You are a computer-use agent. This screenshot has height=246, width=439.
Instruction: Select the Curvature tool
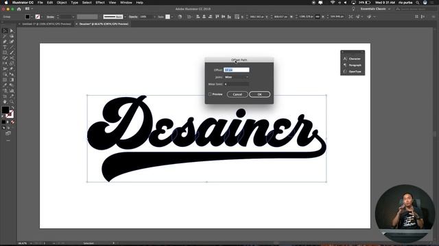tap(12, 42)
